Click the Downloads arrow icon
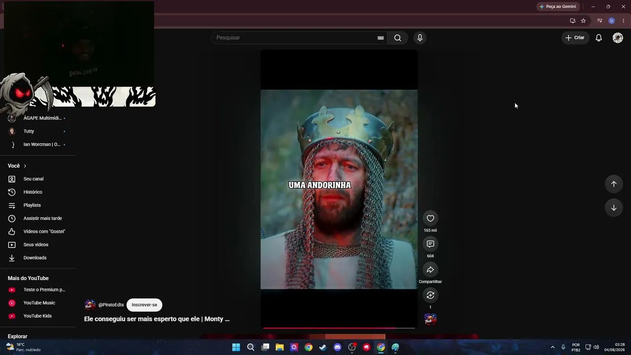631x355 pixels. tap(12, 258)
